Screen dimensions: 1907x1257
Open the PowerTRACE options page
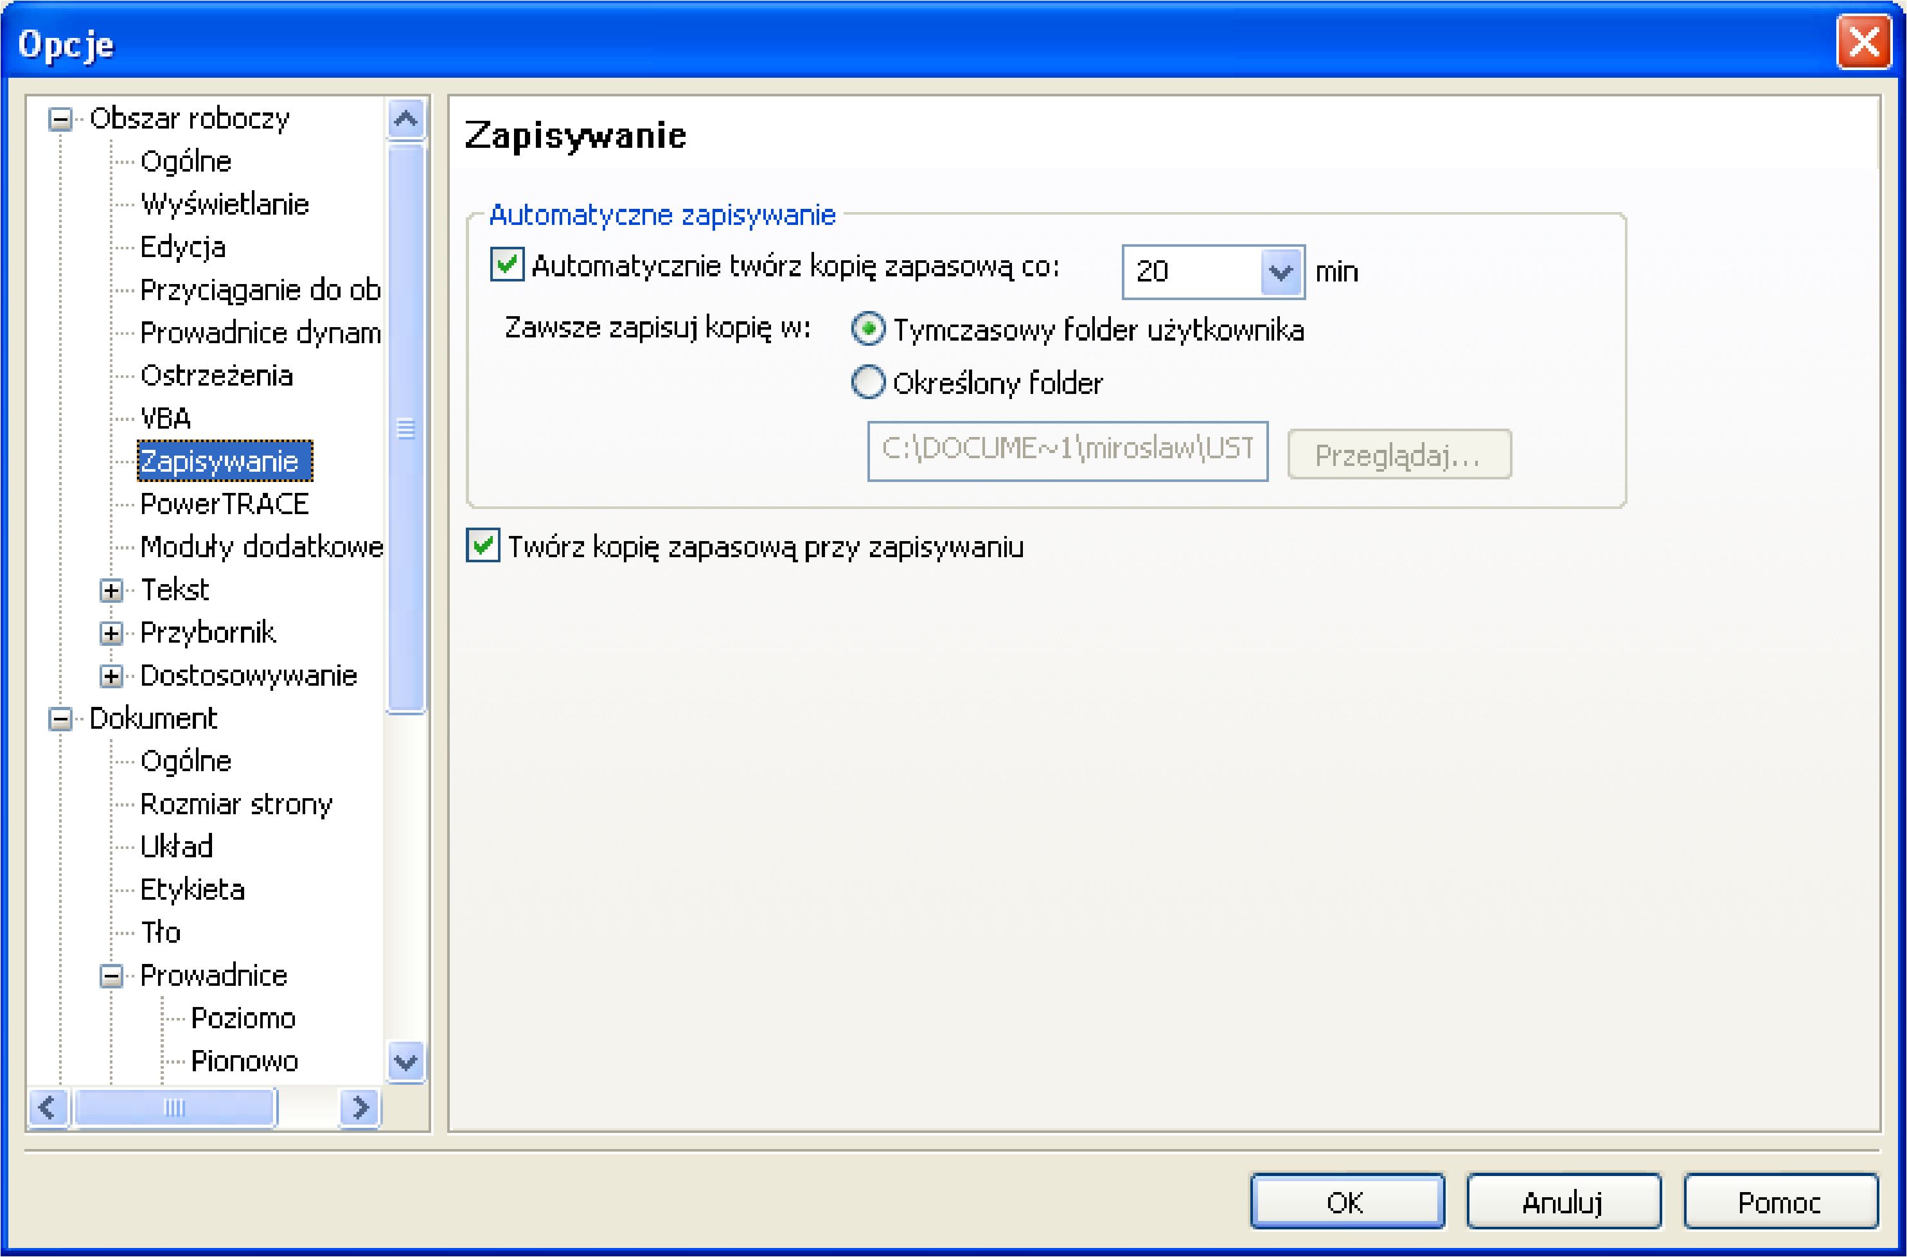[224, 503]
